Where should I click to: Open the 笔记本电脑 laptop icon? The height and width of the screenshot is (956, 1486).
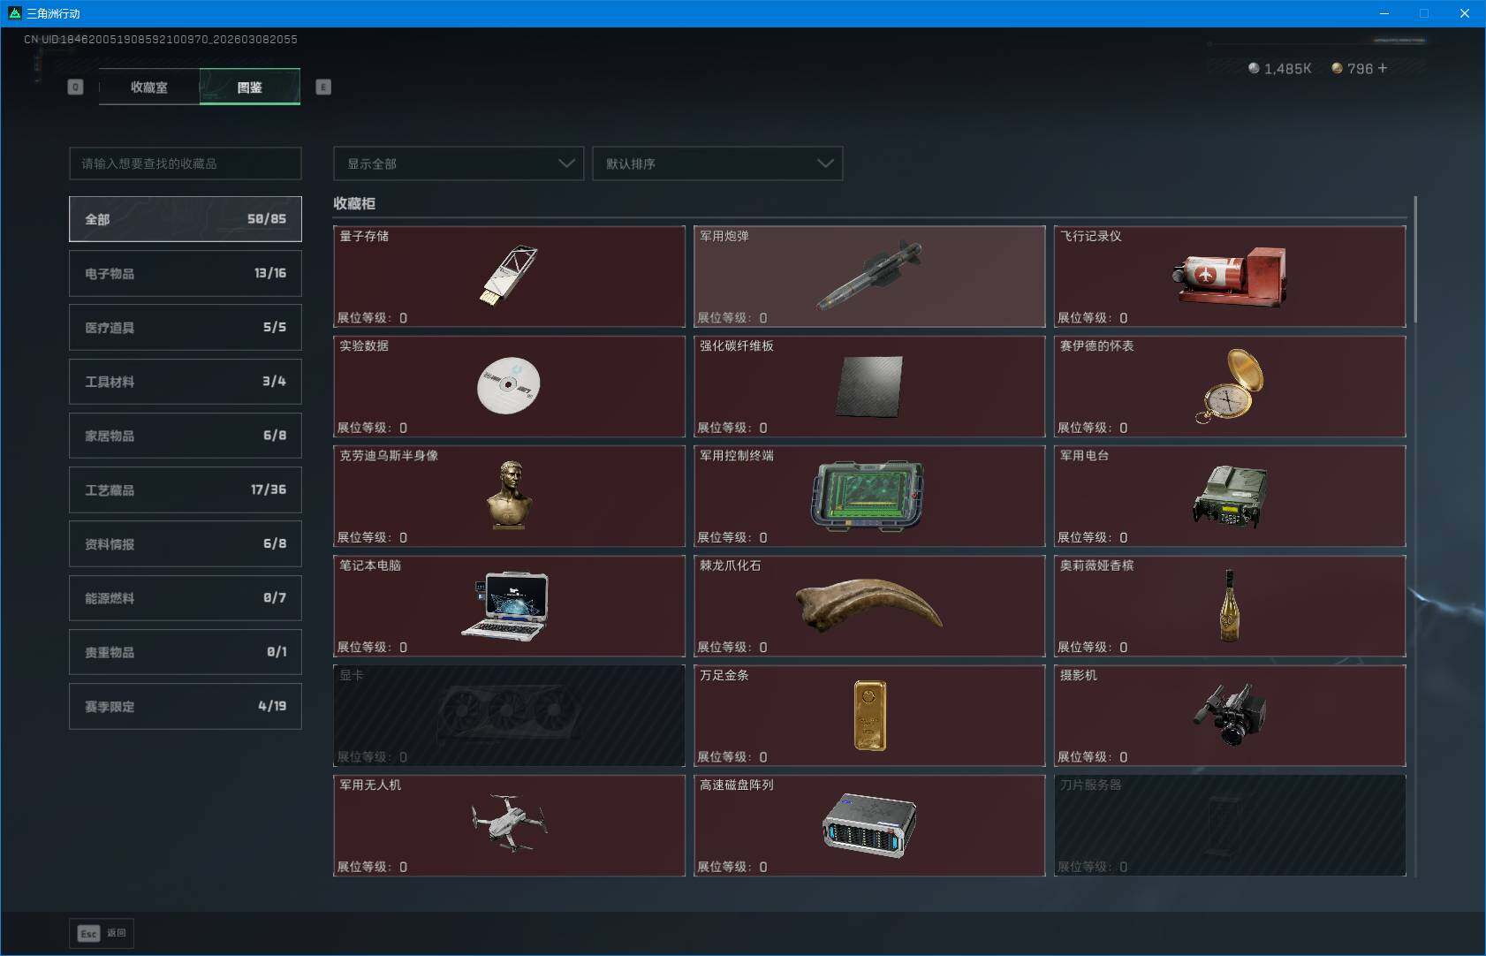[x=505, y=605]
